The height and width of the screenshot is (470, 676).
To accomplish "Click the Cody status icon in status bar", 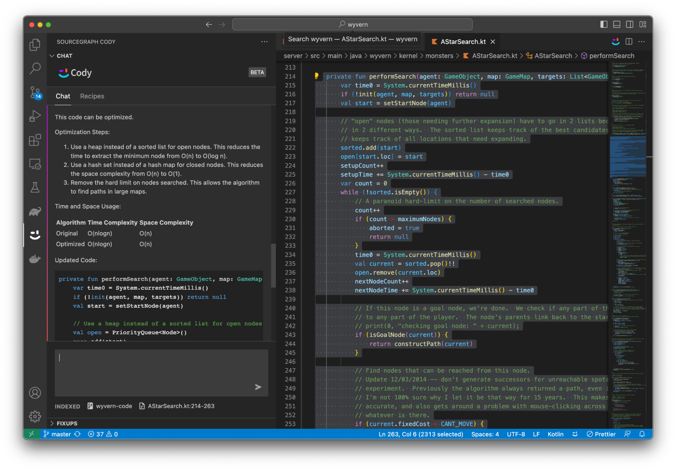I will point(575,434).
